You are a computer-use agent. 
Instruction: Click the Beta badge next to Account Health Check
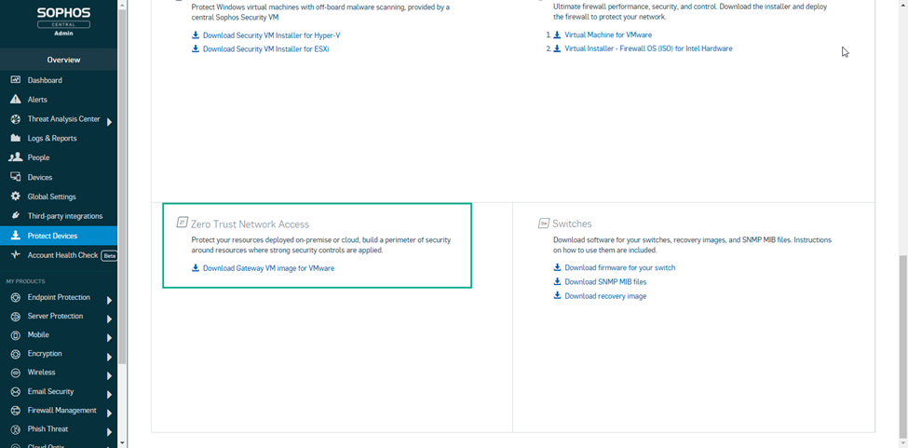(x=109, y=255)
